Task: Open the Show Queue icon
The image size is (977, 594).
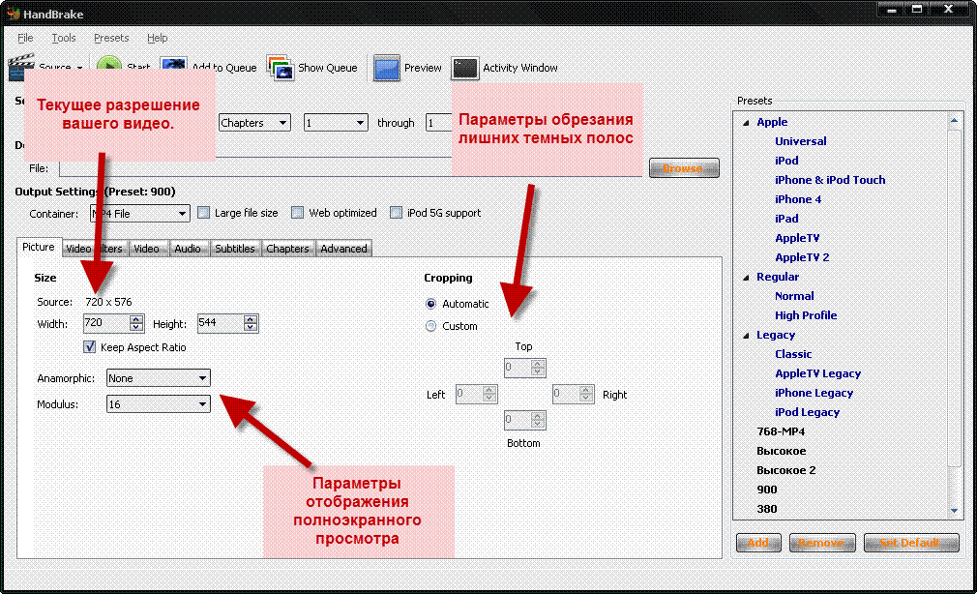Action: [x=280, y=68]
